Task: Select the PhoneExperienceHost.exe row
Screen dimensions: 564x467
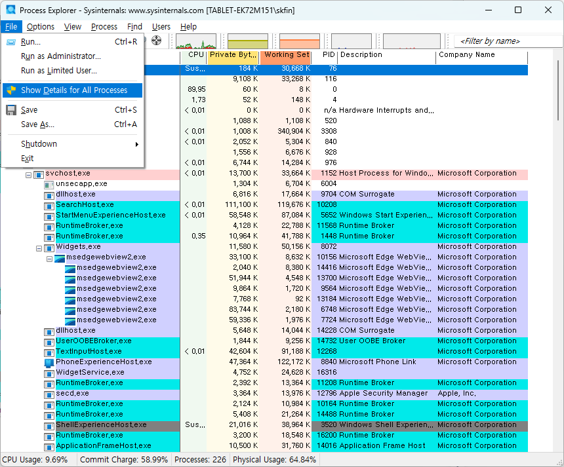Action: click(x=264, y=362)
